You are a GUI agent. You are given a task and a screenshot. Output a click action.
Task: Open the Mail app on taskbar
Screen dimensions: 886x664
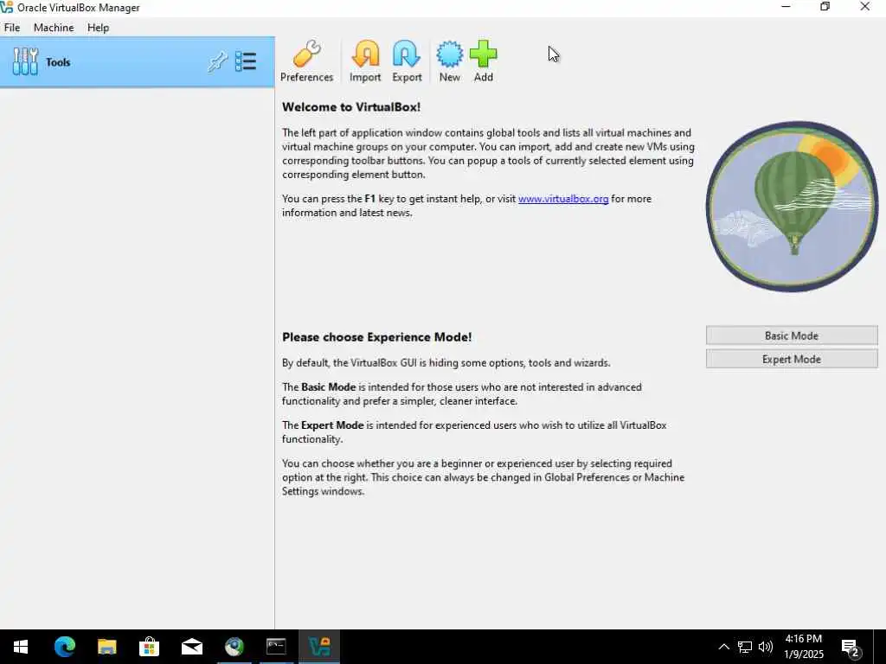click(x=192, y=647)
